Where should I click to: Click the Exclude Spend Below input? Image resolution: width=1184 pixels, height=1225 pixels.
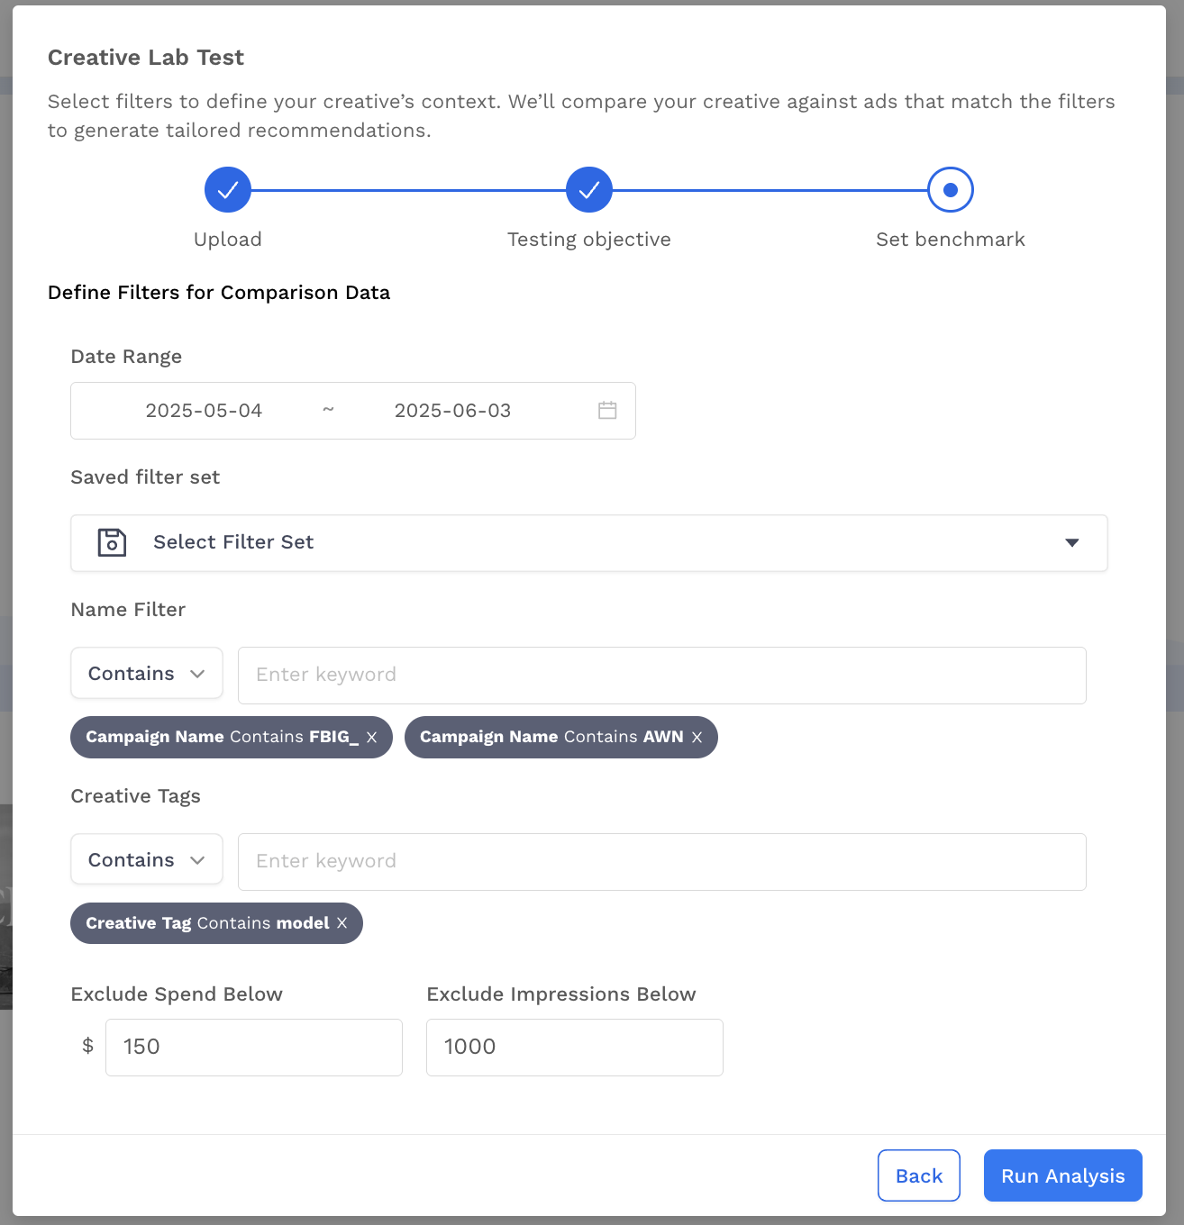coord(253,1048)
